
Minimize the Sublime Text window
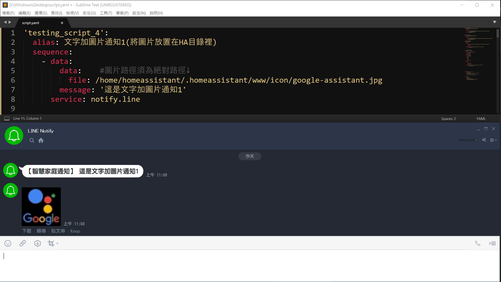coord(462,5)
